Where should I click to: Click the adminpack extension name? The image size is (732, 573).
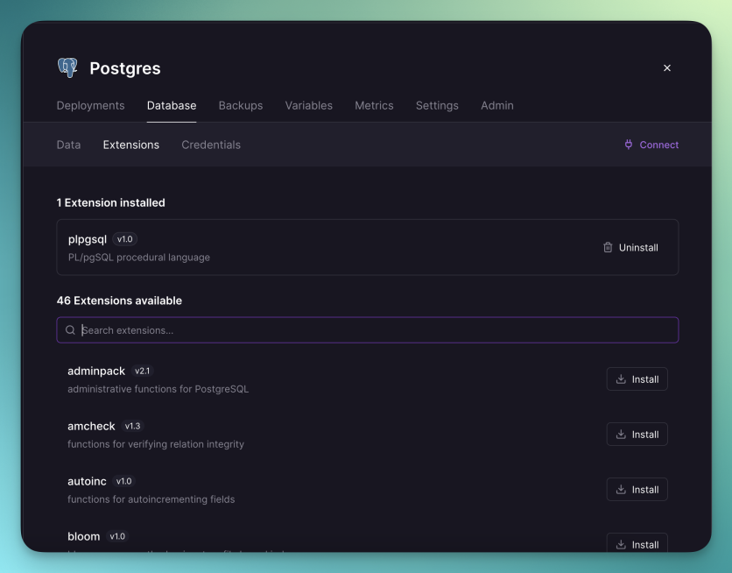coord(96,371)
